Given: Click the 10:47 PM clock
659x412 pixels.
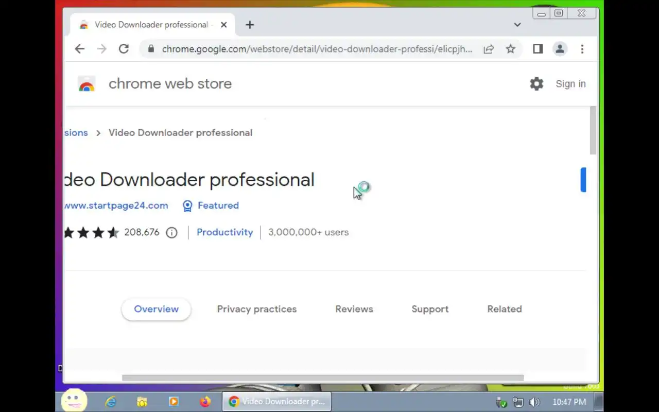Looking at the screenshot, I should 569,402.
